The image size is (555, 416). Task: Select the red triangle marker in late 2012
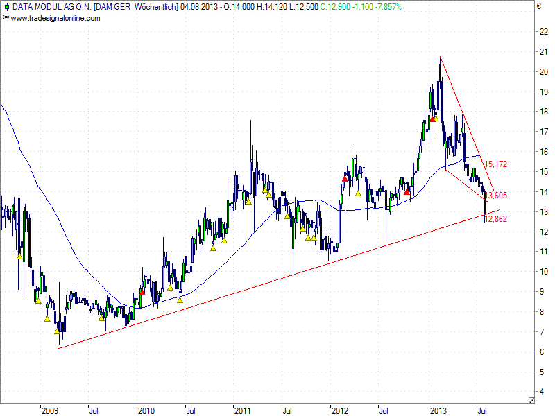(407, 191)
